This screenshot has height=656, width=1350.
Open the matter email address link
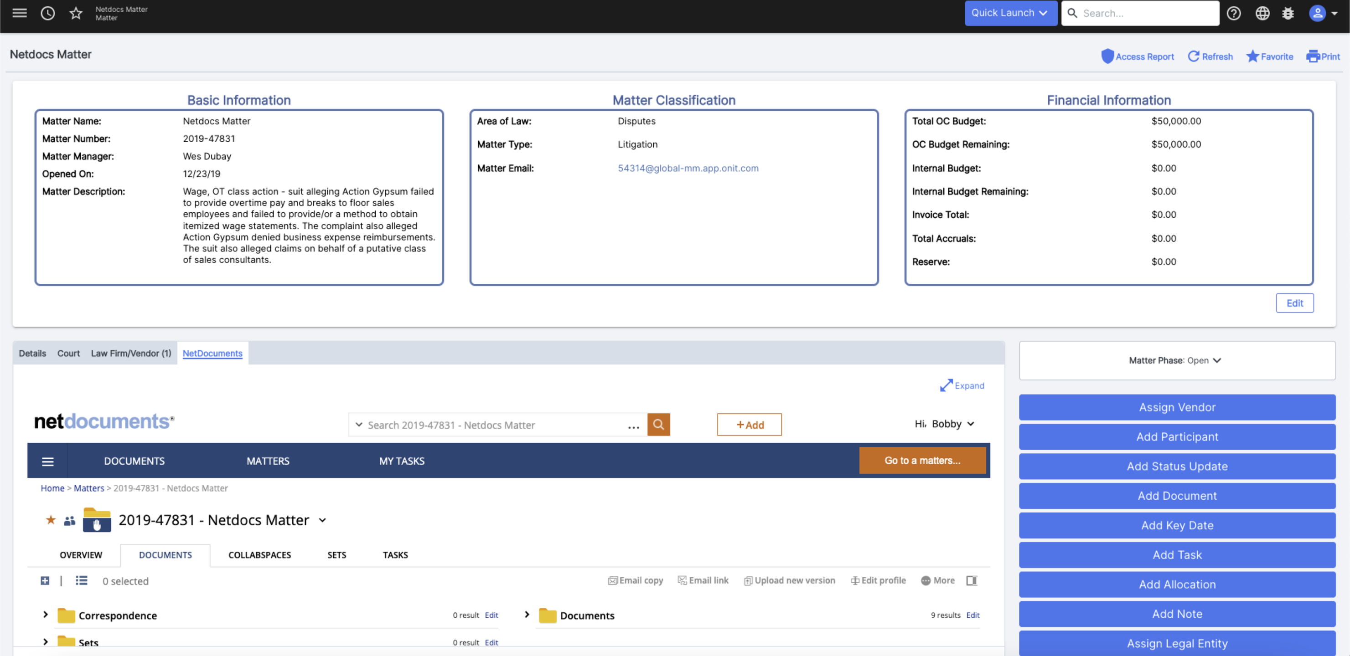688,168
